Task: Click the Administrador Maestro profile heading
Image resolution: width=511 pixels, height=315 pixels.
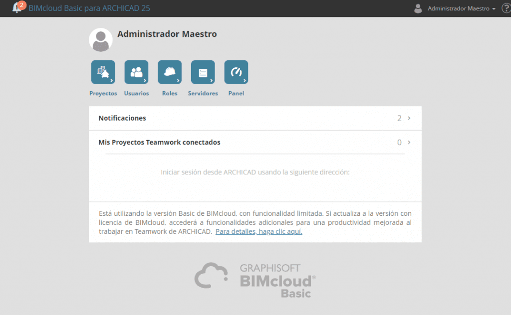Action: pyautogui.click(x=167, y=34)
